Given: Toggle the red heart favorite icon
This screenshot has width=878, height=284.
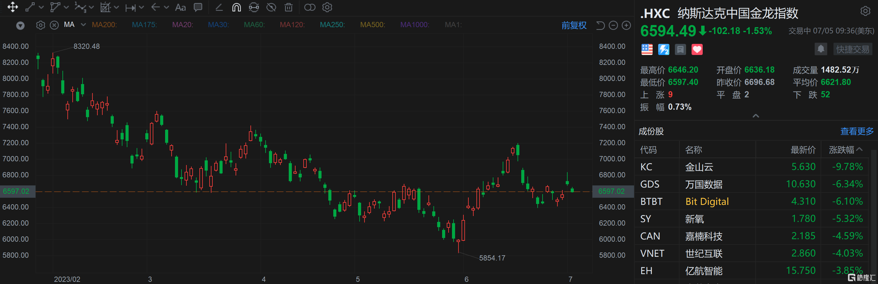Looking at the screenshot, I should (x=697, y=49).
